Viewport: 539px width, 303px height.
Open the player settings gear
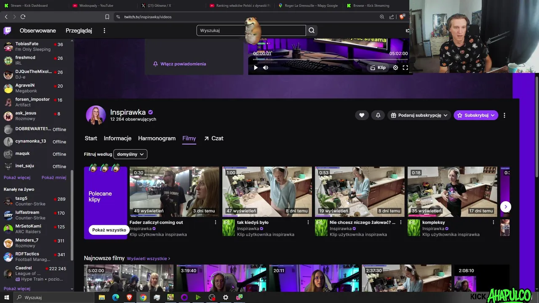[395, 67]
